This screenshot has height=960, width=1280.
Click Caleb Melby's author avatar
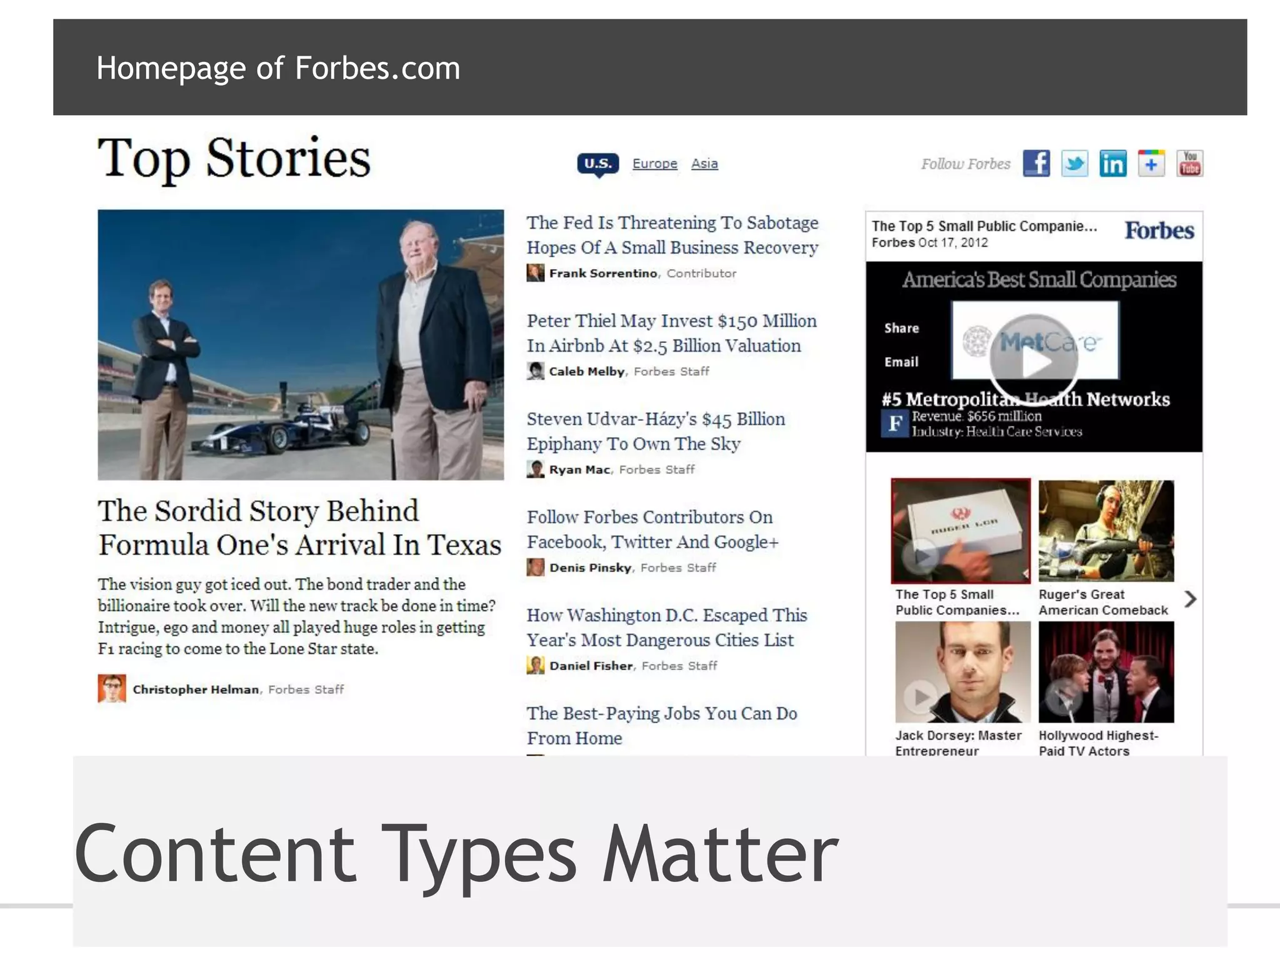tap(536, 371)
